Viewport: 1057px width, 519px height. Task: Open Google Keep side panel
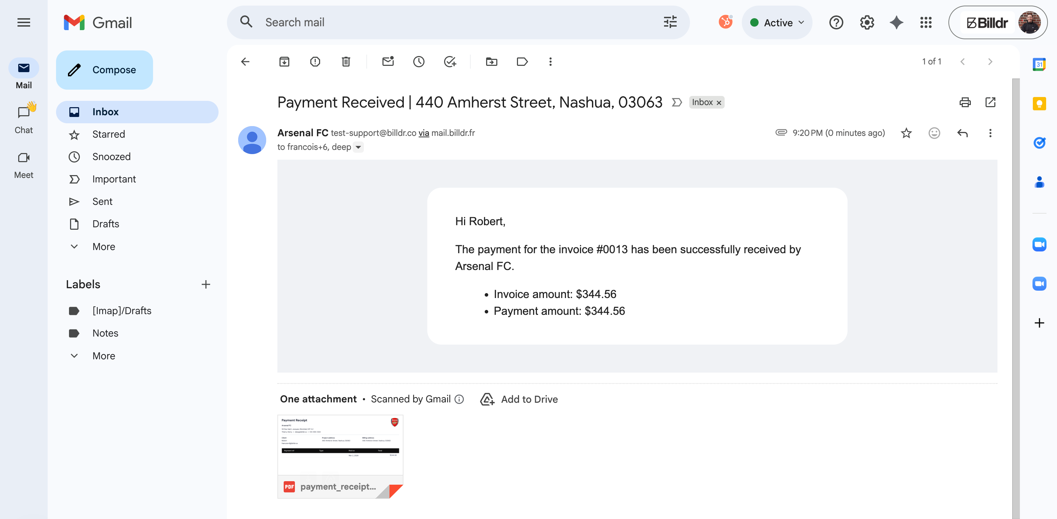point(1039,103)
